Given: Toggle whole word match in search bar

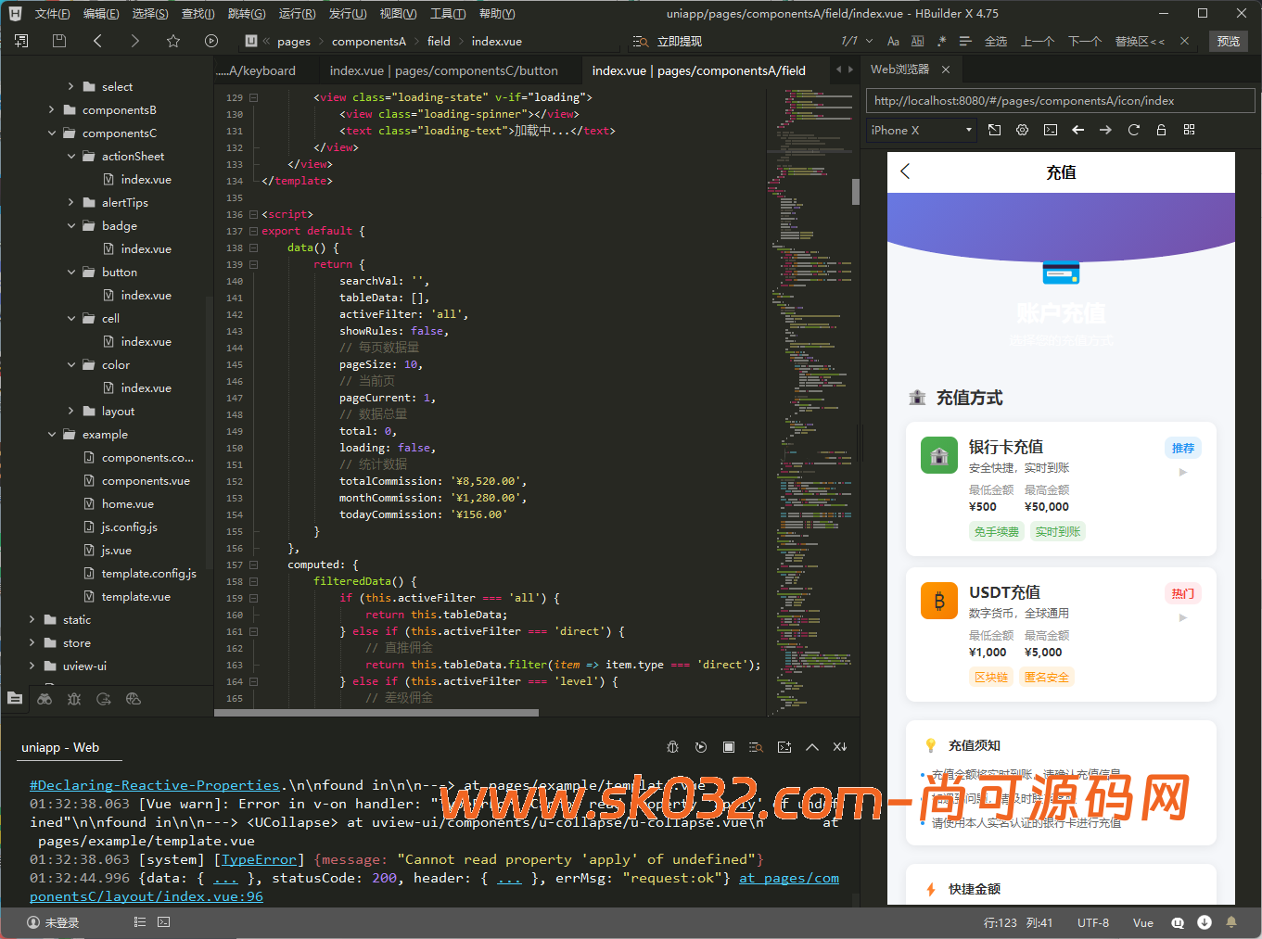Looking at the screenshot, I should point(917,42).
